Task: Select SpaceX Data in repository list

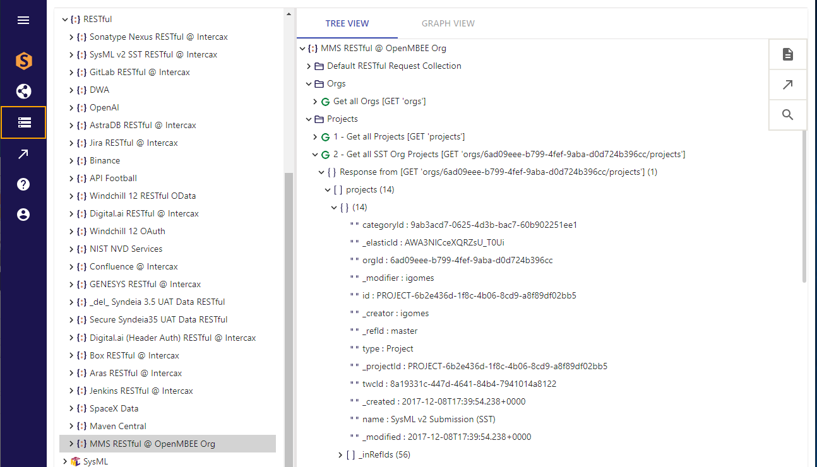Action: click(114, 408)
